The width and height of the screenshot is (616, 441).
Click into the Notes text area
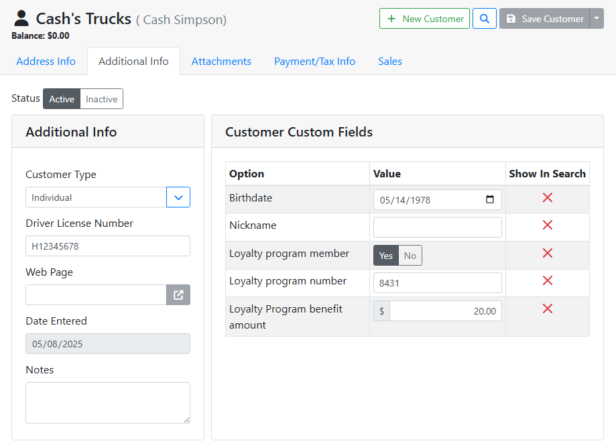107,402
